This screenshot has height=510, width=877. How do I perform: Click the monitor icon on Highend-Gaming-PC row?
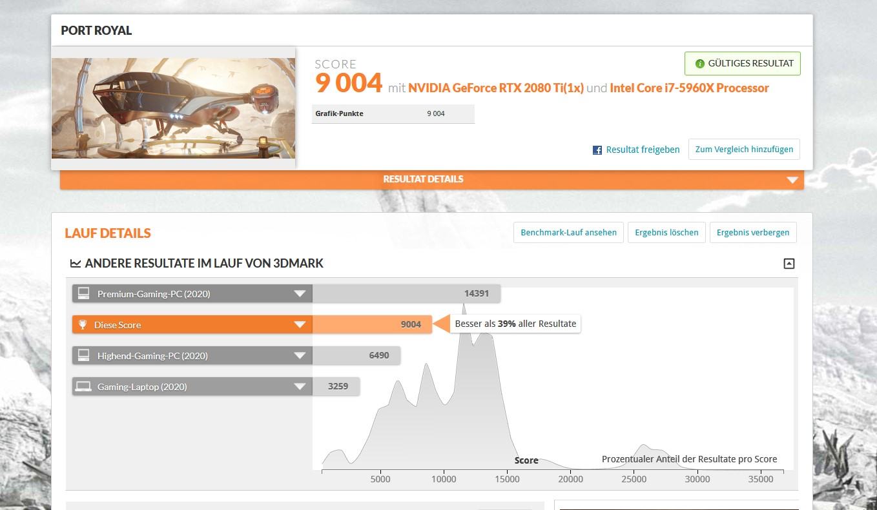coord(83,355)
